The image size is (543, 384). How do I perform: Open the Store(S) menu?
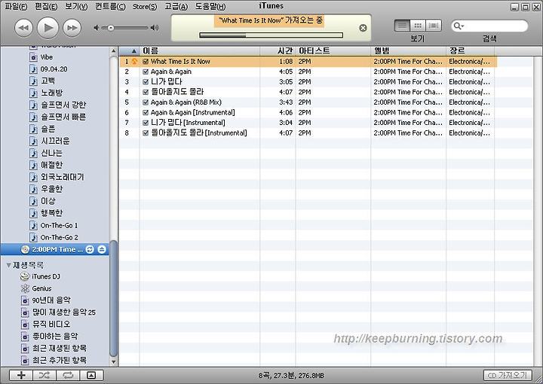click(144, 6)
